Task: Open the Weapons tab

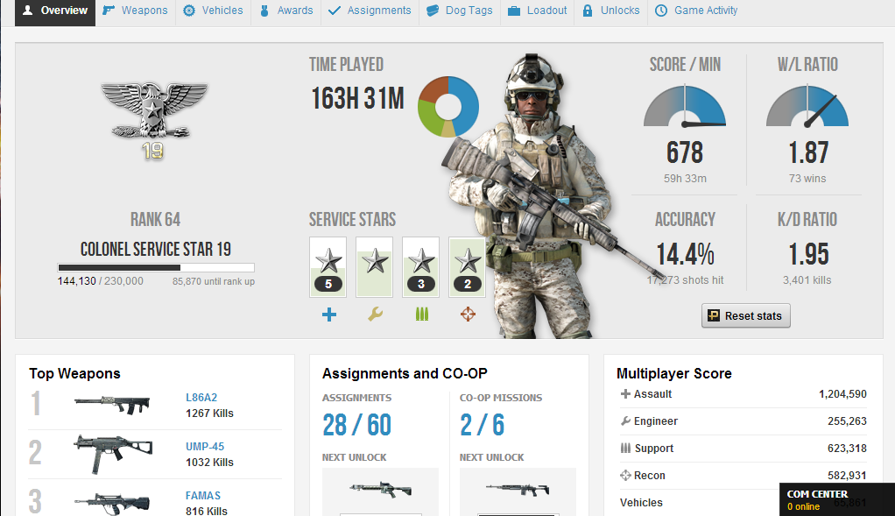Action: tap(135, 11)
